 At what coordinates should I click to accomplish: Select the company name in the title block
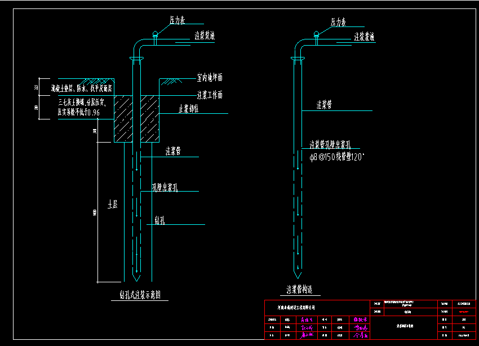point(296,308)
